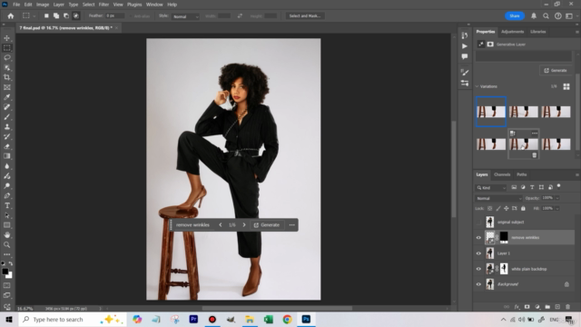581x327 pixels.
Task: Select the Brush tool
Action: tap(7, 117)
